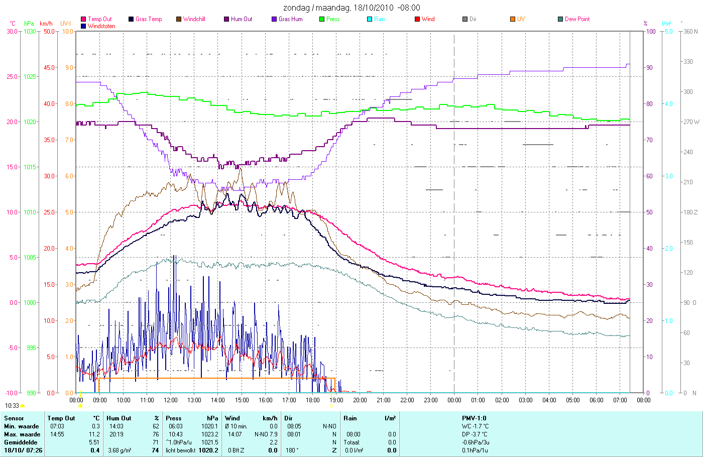Click the Press column header in data table
703x457 pixels.
pos(174,418)
